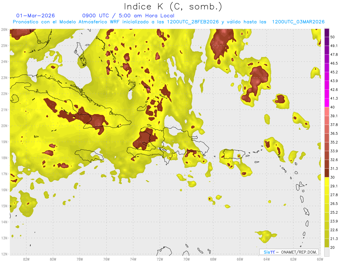Click the '60W' longitude label
Image resolution: width=340 pixels, height=263 pixels.
[320, 259]
